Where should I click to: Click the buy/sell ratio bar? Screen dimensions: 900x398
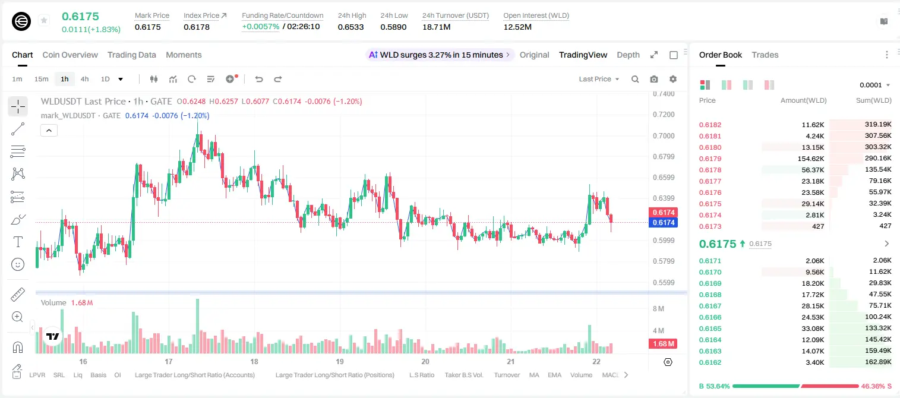point(795,386)
